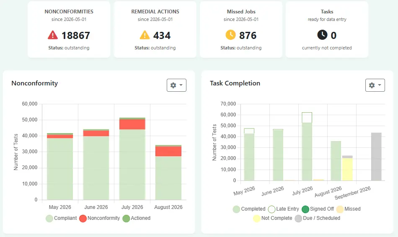Click the Task Completion chart title
The image size is (398, 237).
pyautogui.click(x=235, y=83)
